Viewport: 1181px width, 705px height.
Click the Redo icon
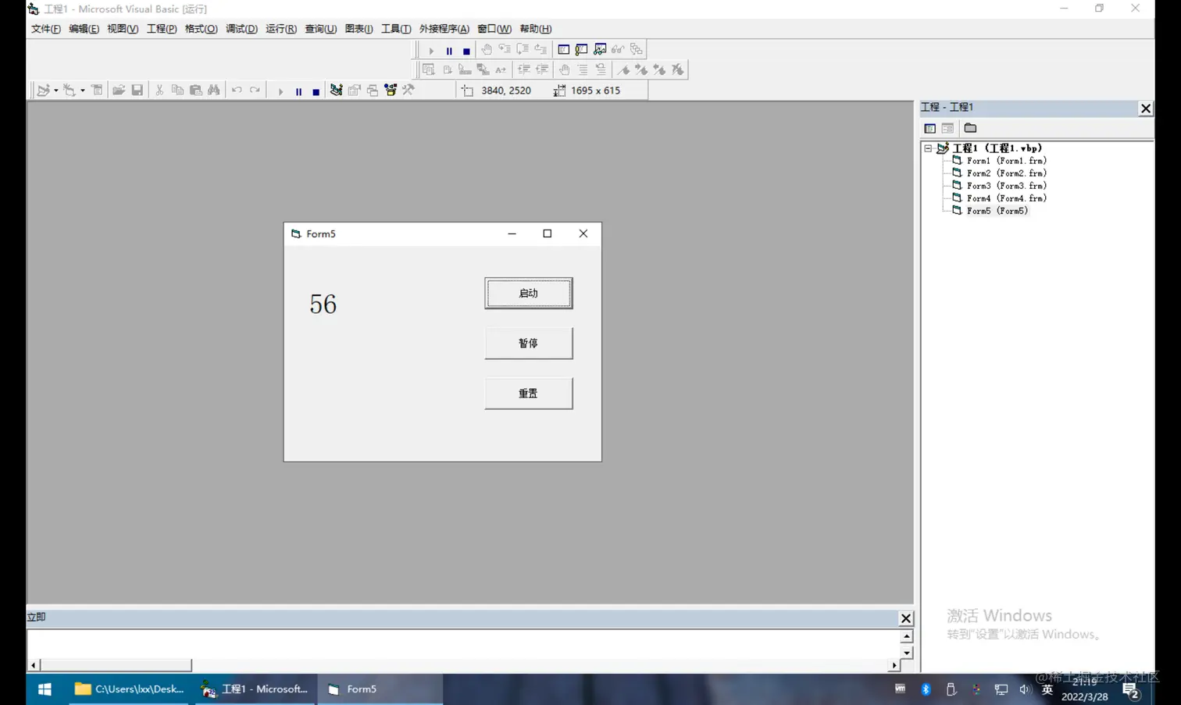pyautogui.click(x=255, y=91)
